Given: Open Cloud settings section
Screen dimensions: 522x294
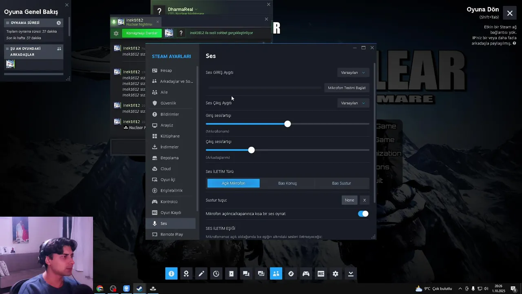Looking at the screenshot, I should (171, 169).
